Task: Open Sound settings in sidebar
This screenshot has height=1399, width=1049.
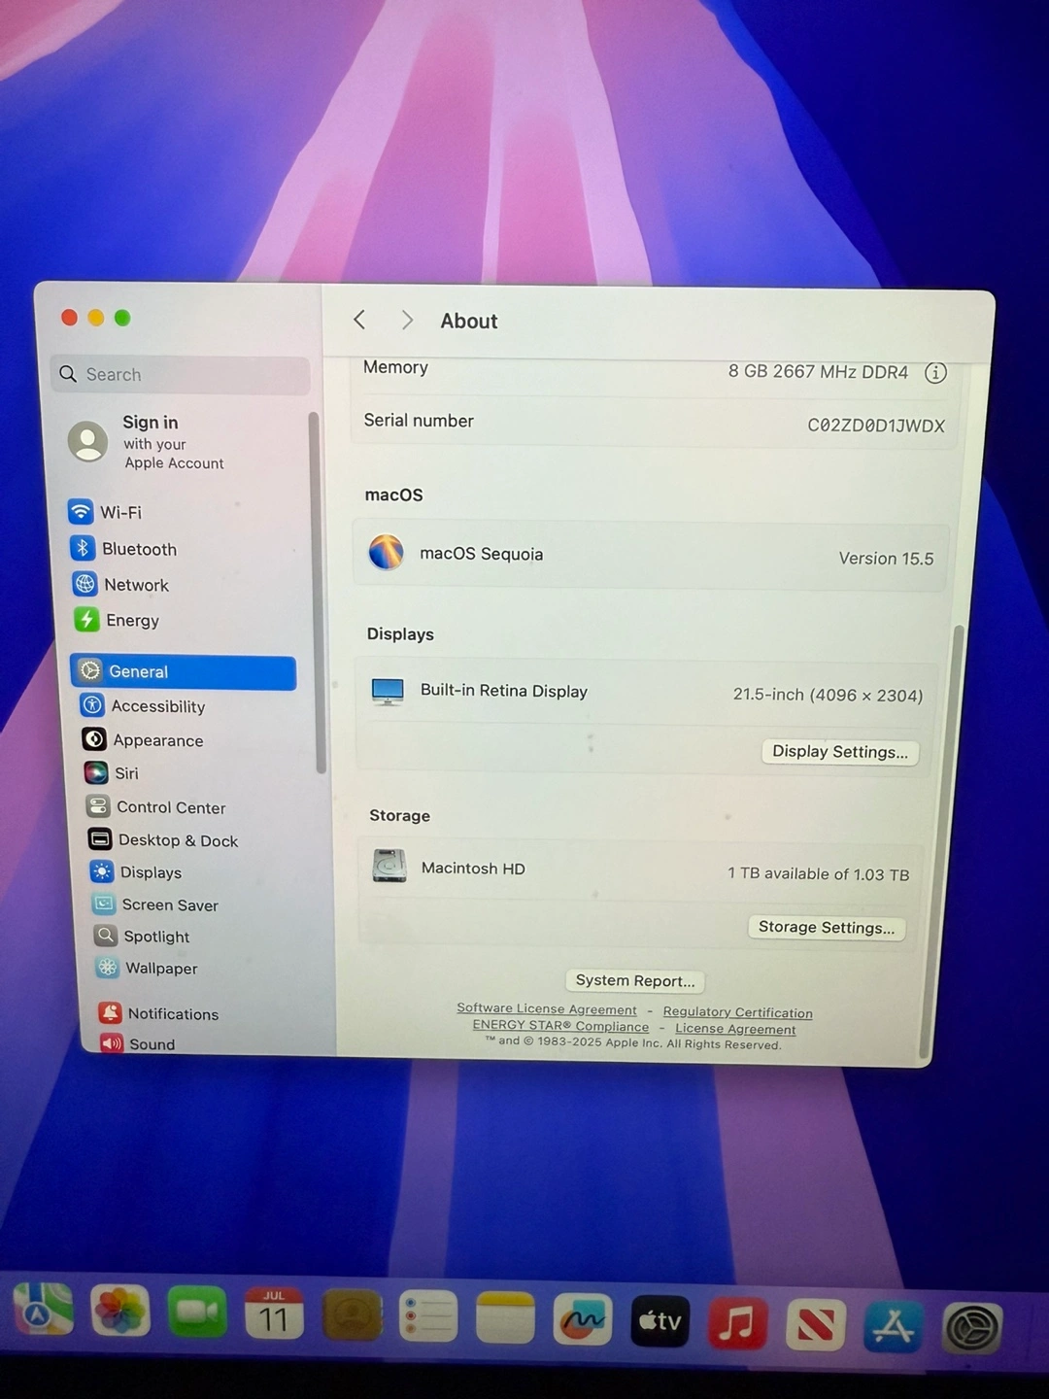Action: pyautogui.click(x=137, y=1044)
